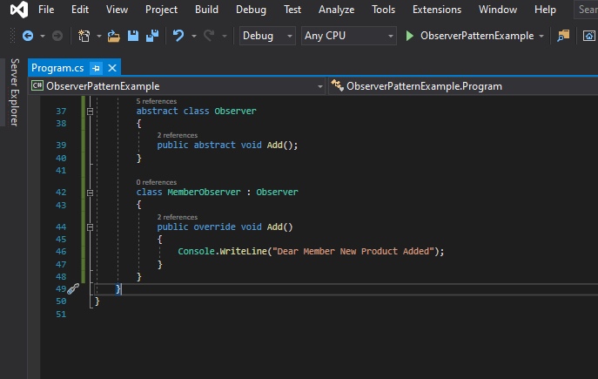The image size is (598, 379).
Task: Open the ObserverPatternExample project scope dropdown
Action: [x=178, y=86]
